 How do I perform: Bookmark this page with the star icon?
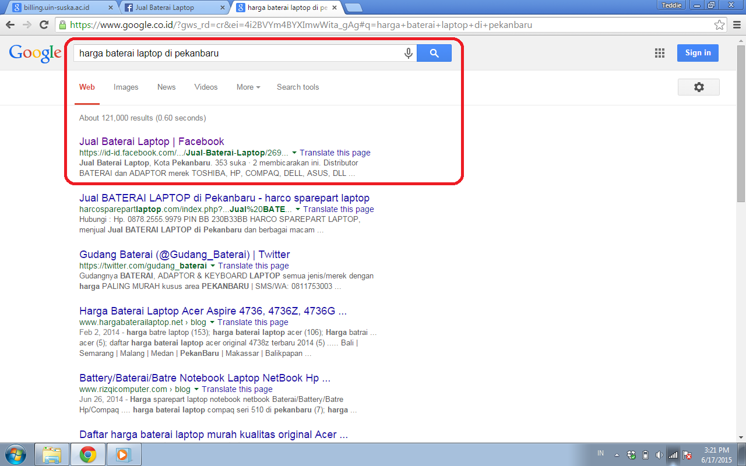[720, 25]
